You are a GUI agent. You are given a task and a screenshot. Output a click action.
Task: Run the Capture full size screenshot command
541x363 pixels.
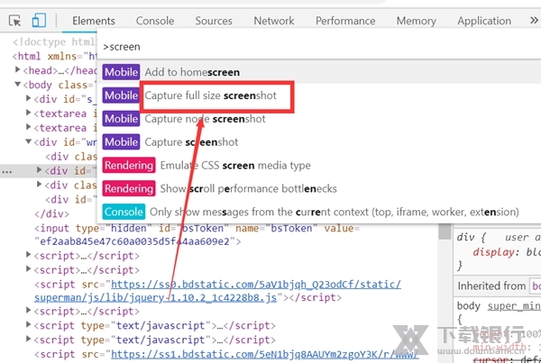216,95
